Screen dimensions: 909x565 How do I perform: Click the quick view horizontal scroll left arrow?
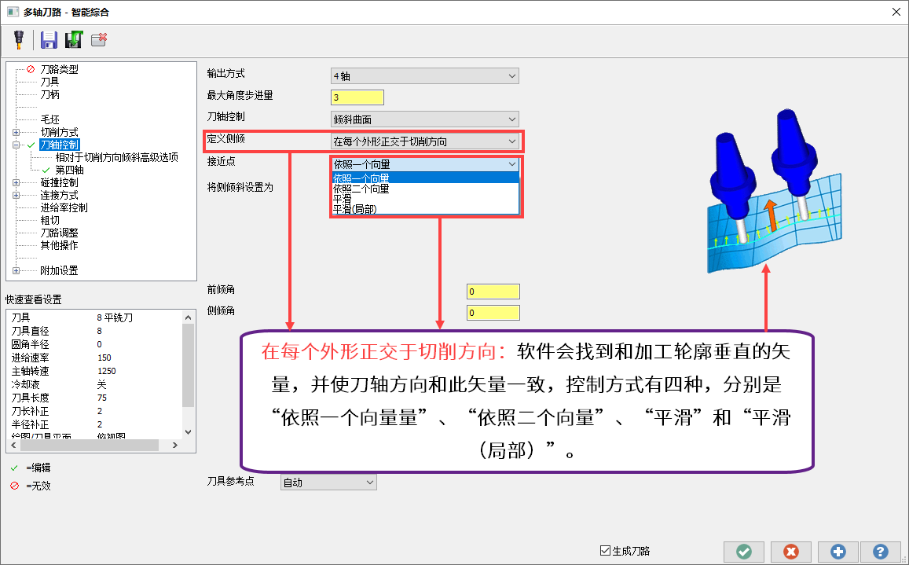[13, 445]
